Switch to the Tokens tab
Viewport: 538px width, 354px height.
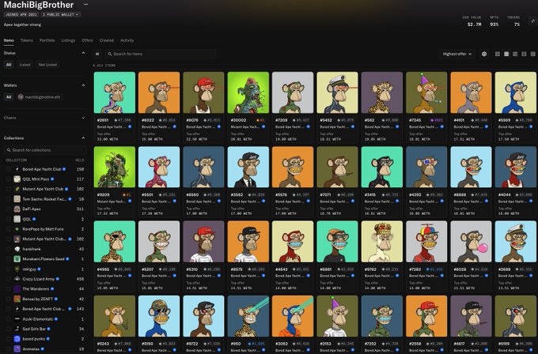(x=27, y=40)
